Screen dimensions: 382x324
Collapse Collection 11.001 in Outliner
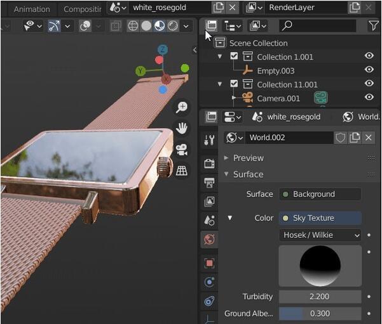click(220, 84)
